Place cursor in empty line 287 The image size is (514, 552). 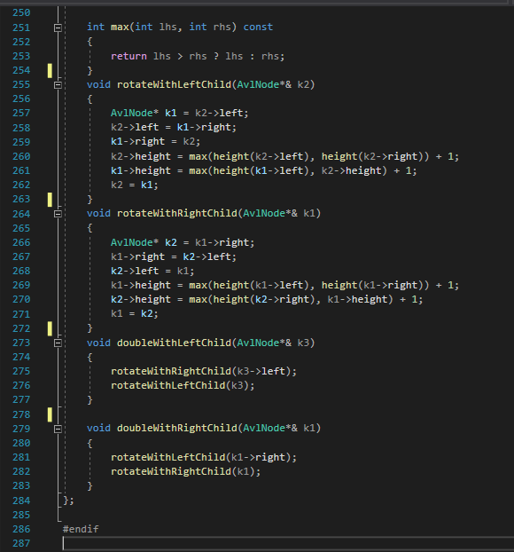coord(288,543)
